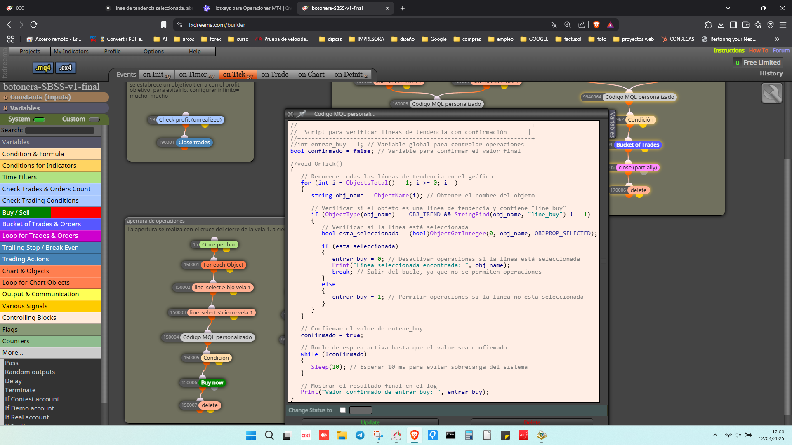792x445 pixels.
Task: Open axi app from taskbar
Action: coord(306,435)
